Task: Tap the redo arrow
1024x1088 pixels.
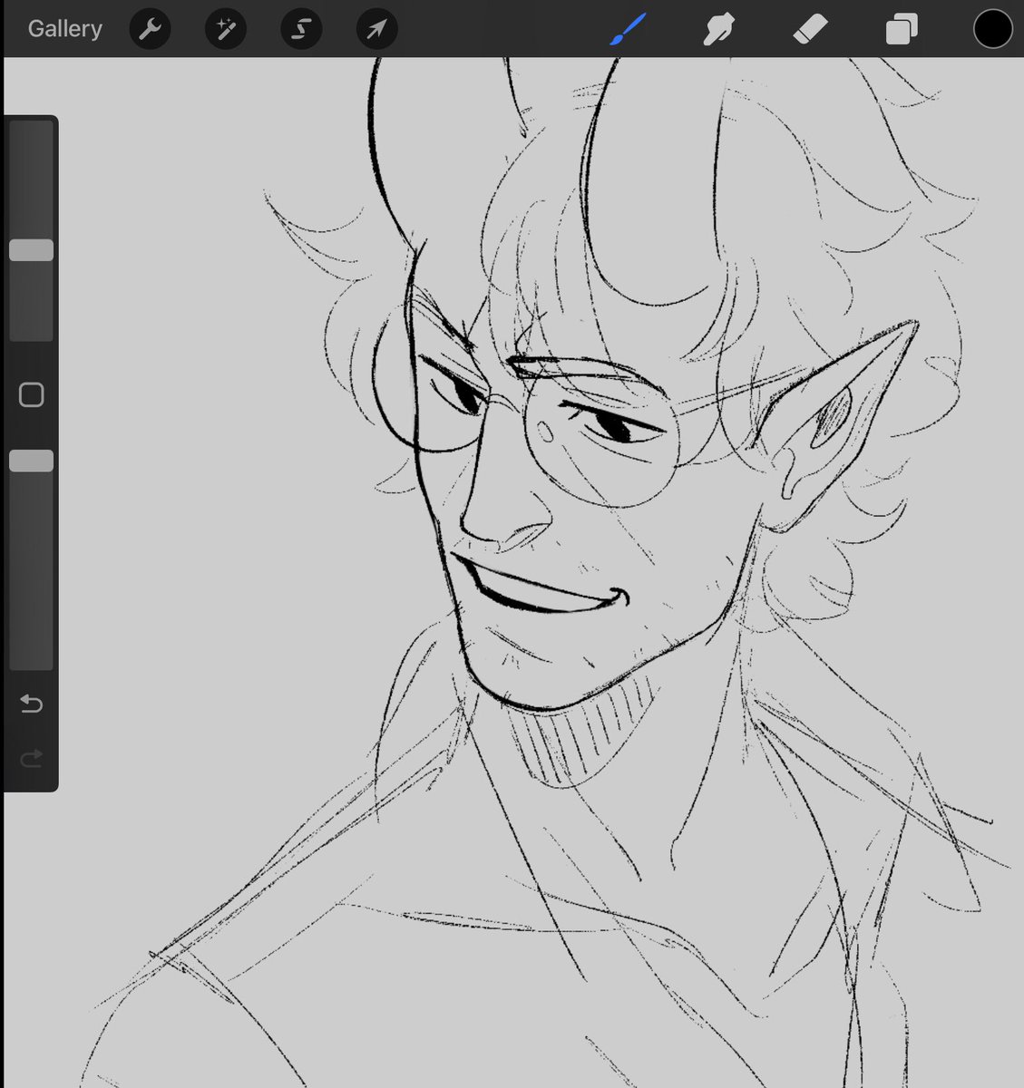Action: tap(31, 759)
